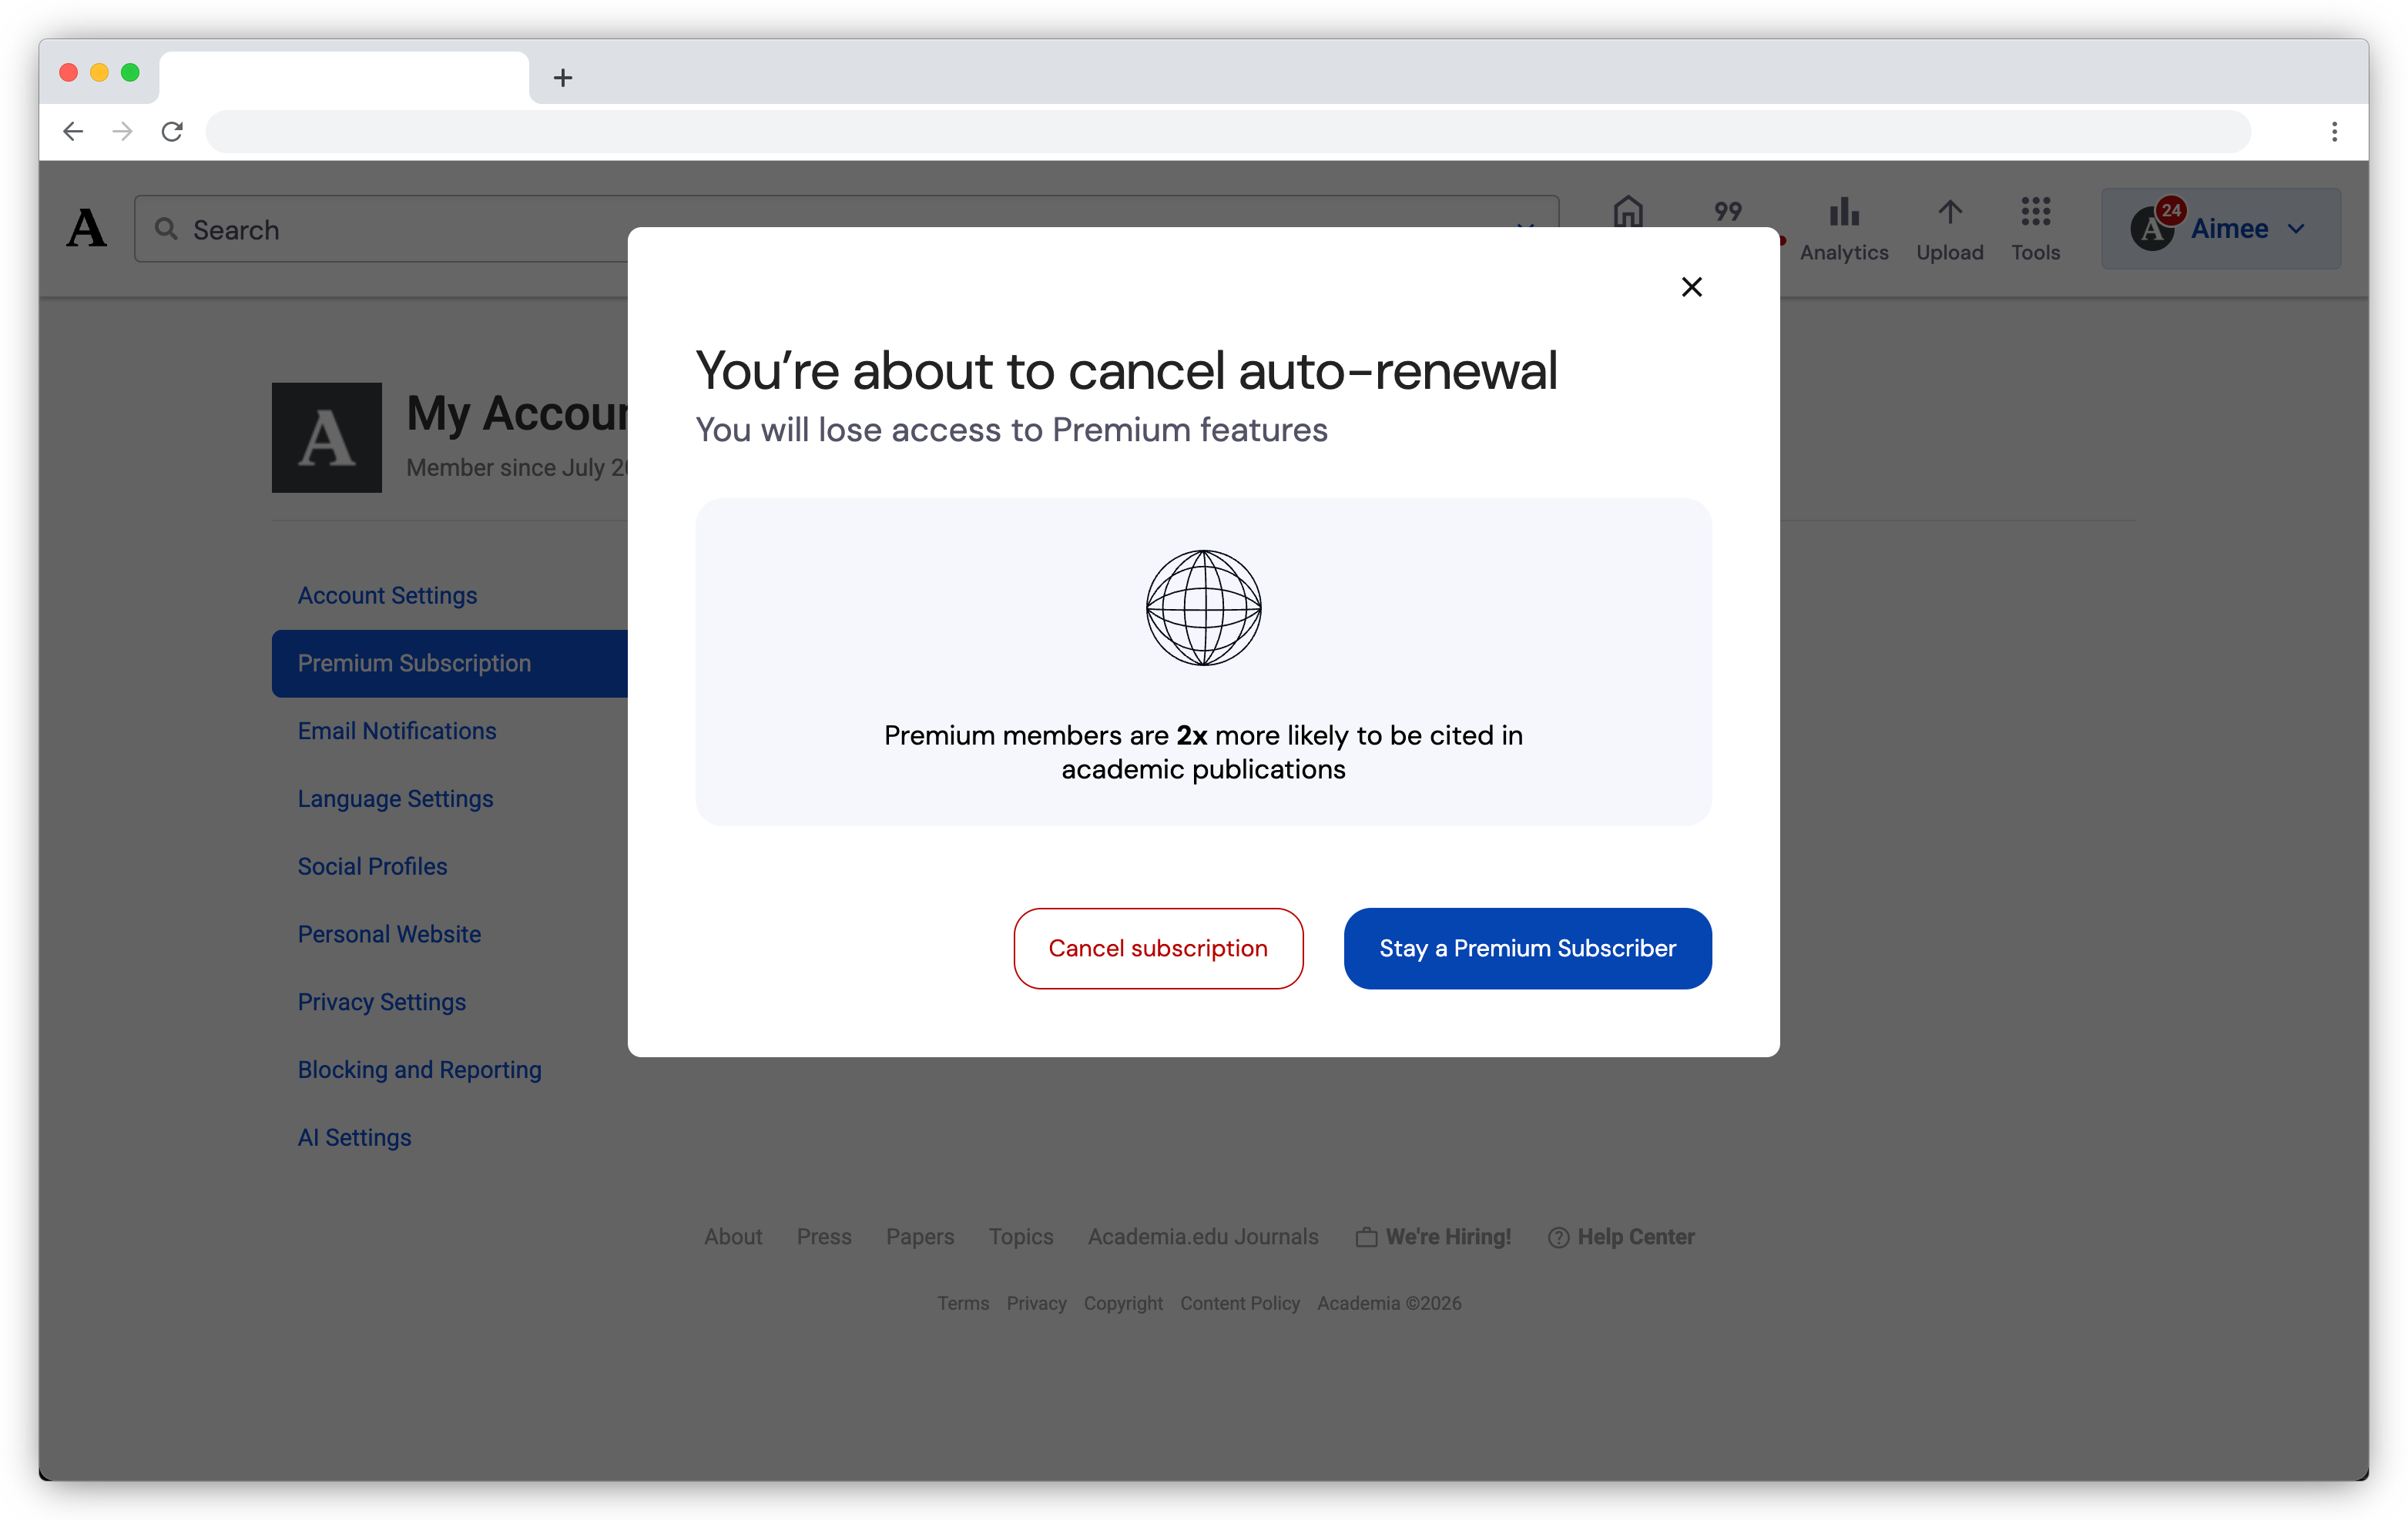Click the globe illustration in dialog
Screen dimensions: 2408x1520
pos(1203,607)
